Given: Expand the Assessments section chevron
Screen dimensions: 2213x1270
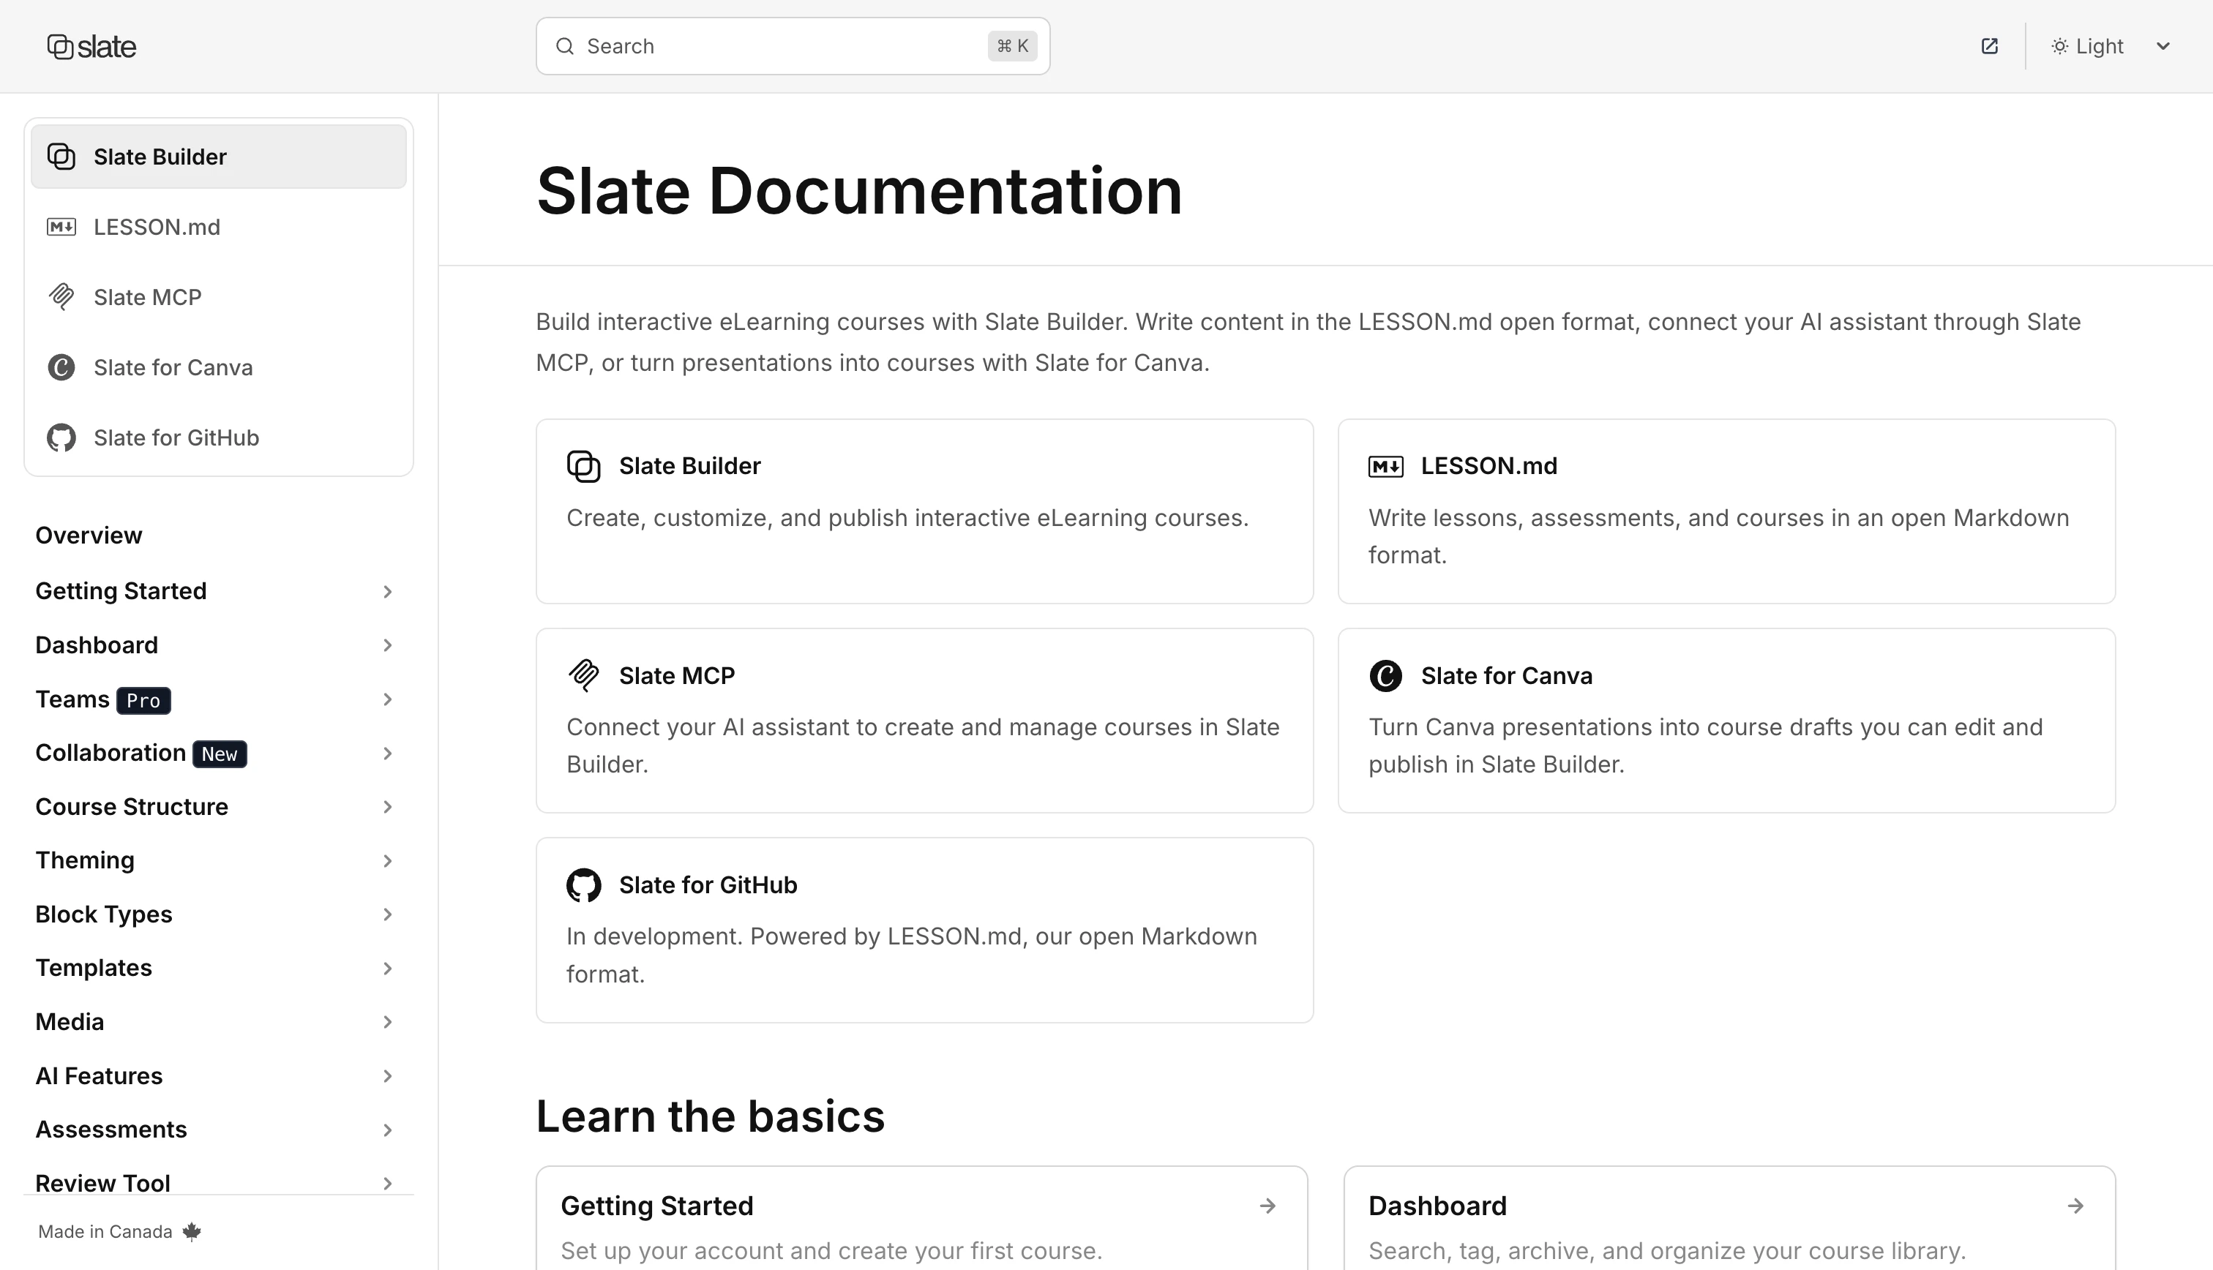Looking at the screenshot, I should (x=388, y=1130).
